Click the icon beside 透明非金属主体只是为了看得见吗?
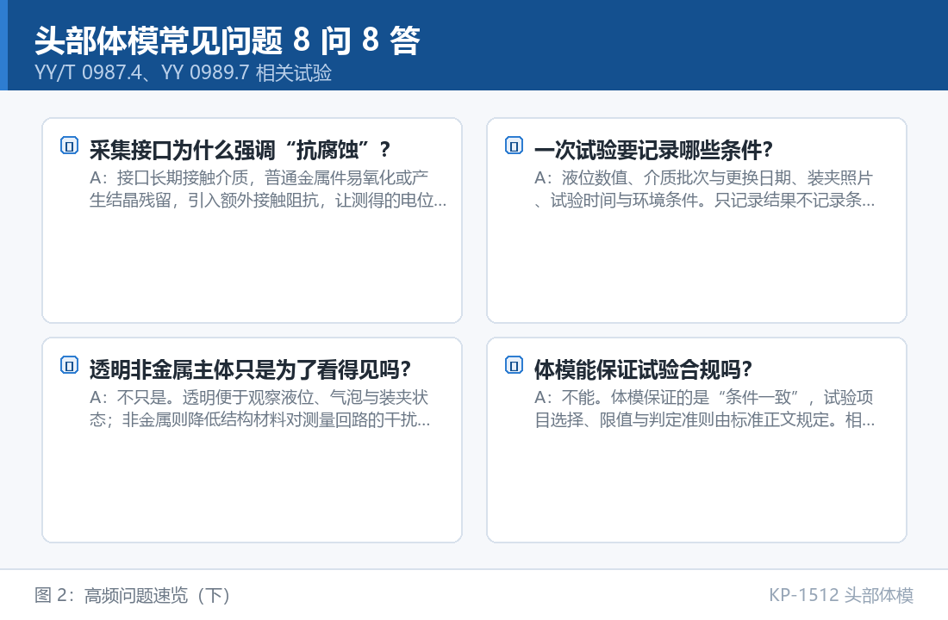Image resolution: width=948 pixels, height=620 pixels. [x=70, y=366]
